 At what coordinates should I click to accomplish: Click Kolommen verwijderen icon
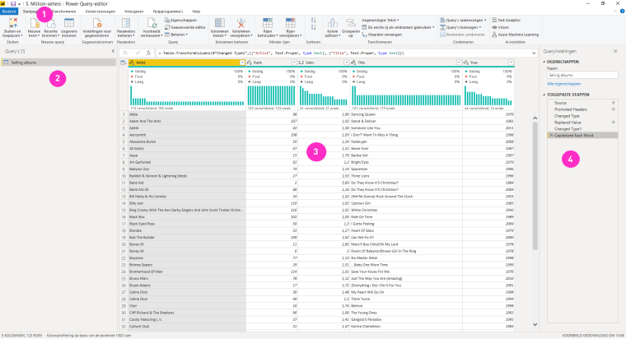(241, 23)
